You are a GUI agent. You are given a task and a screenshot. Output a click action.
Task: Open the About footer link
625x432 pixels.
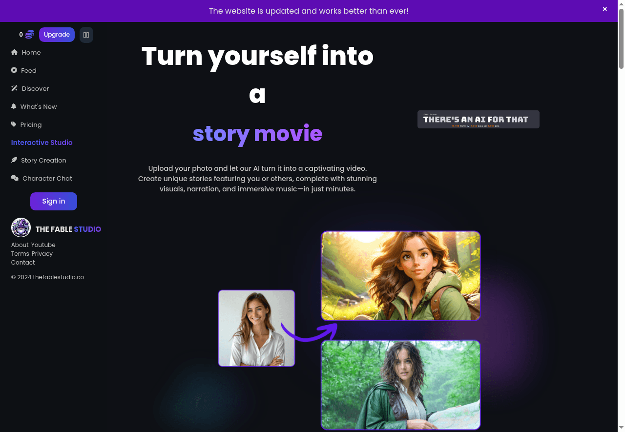click(x=20, y=245)
